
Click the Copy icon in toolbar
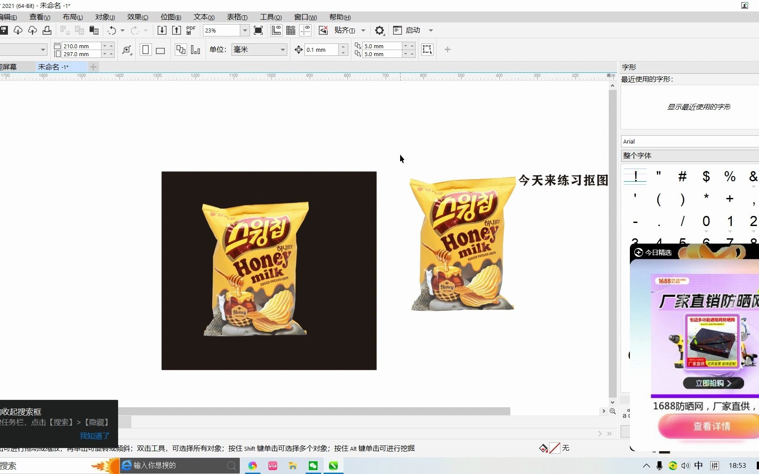click(x=80, y=30)
